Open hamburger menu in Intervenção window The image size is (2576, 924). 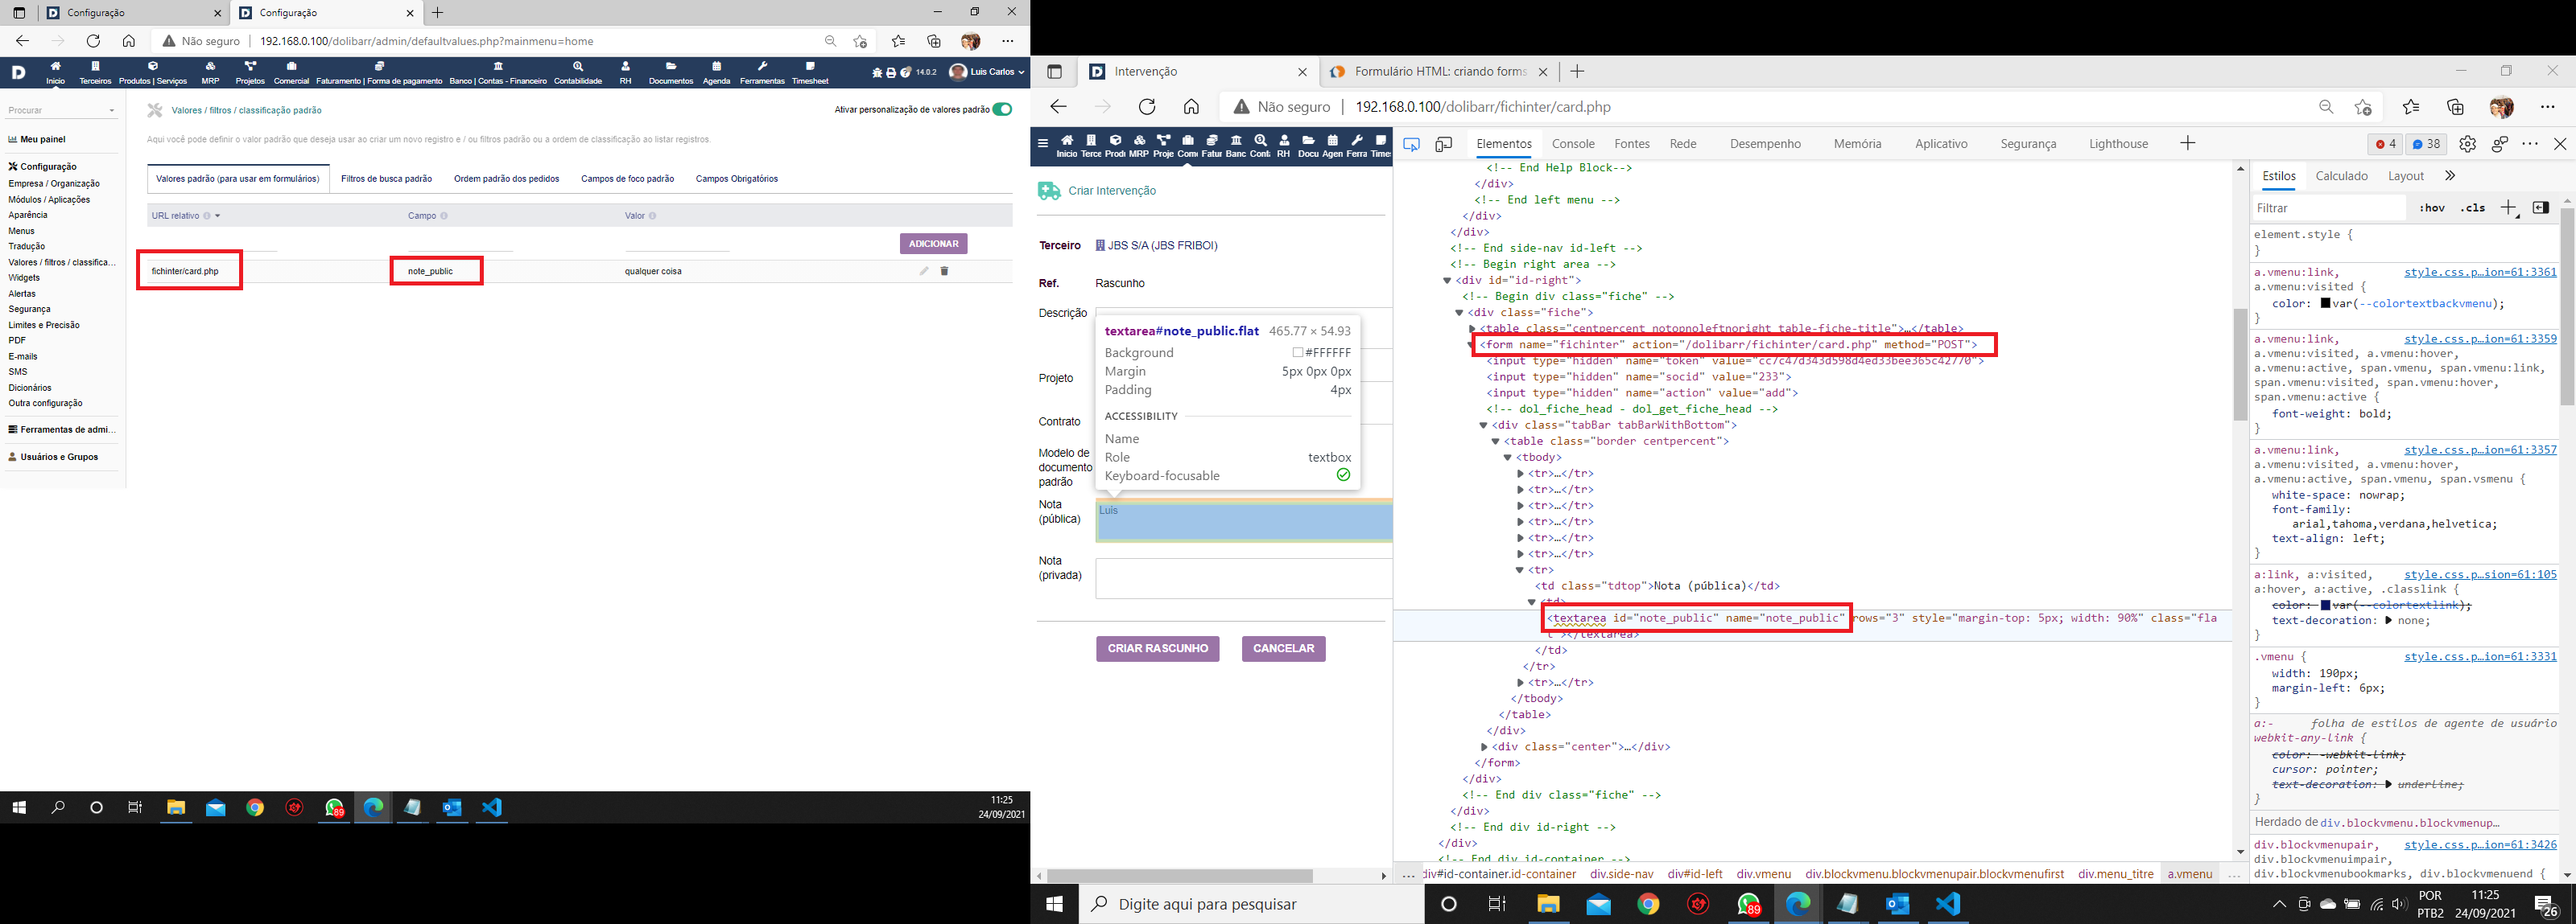[1043, 143]
